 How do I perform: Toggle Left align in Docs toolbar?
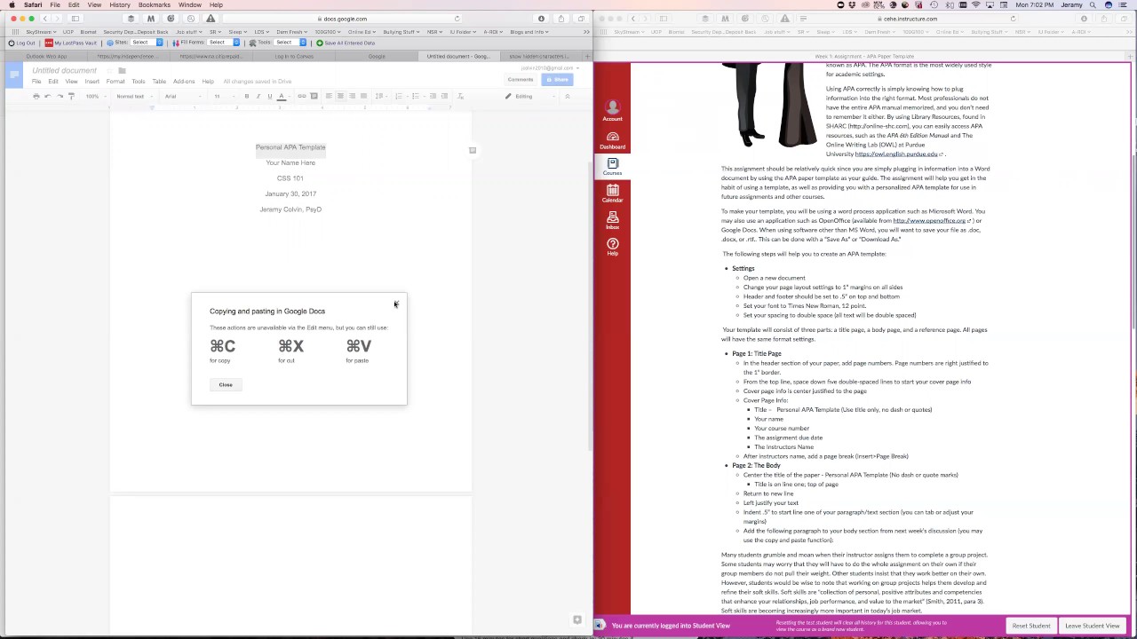pos(329,96)
